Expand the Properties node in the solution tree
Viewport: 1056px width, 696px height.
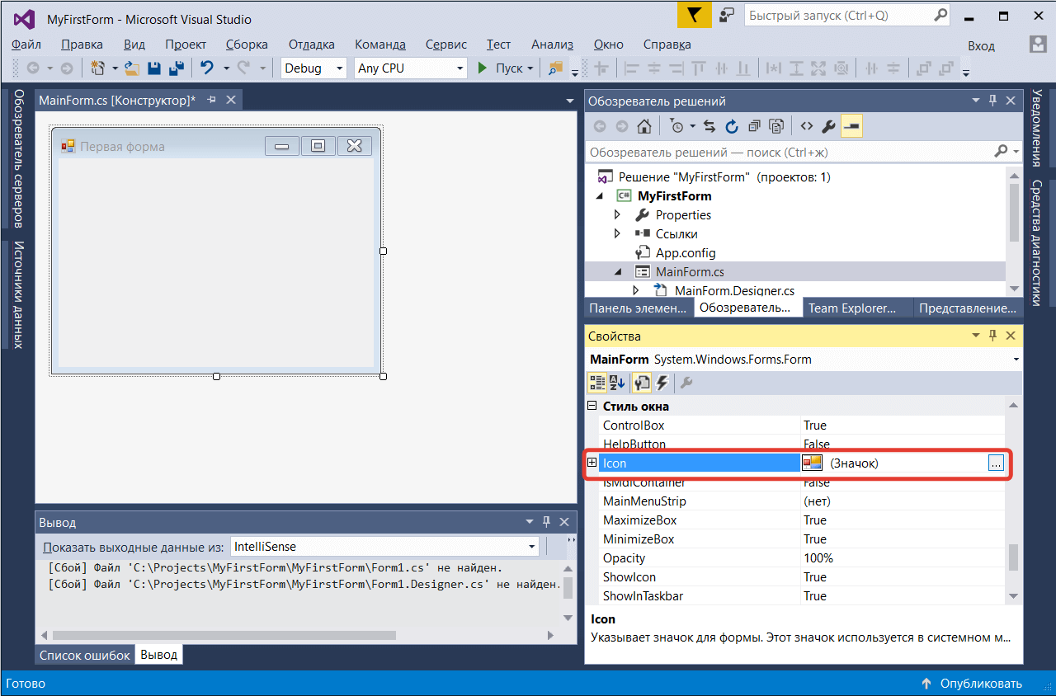(x=617, y=215)
